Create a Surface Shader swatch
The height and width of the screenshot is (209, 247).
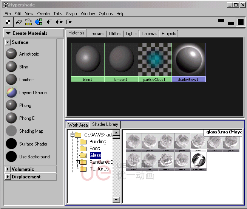pos(11,144)
